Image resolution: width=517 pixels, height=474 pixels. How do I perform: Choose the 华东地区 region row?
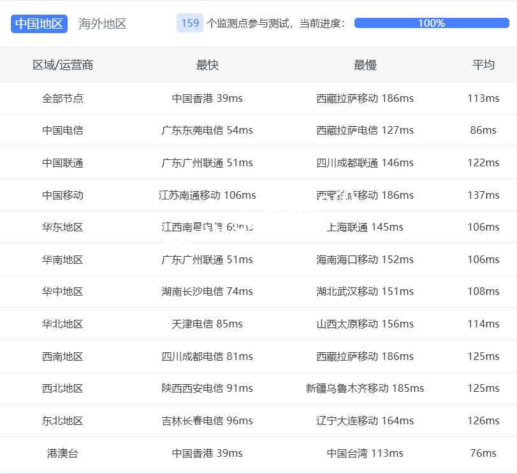point(63,227)
